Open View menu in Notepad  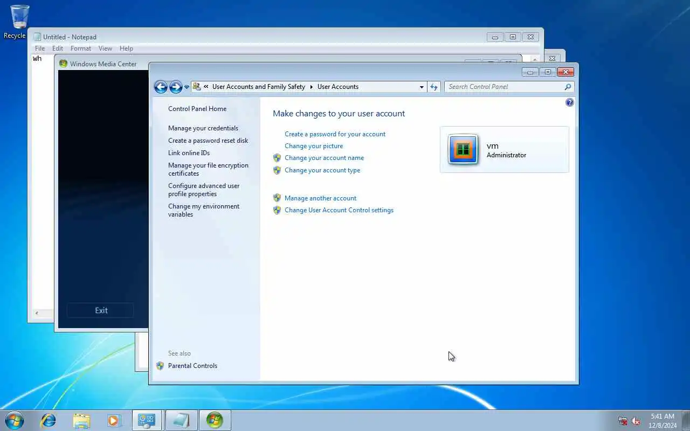[105, 48]
